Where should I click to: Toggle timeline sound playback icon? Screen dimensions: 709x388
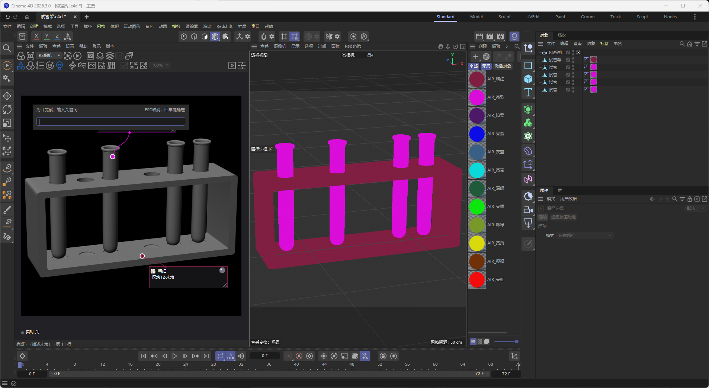coord(241,356)
